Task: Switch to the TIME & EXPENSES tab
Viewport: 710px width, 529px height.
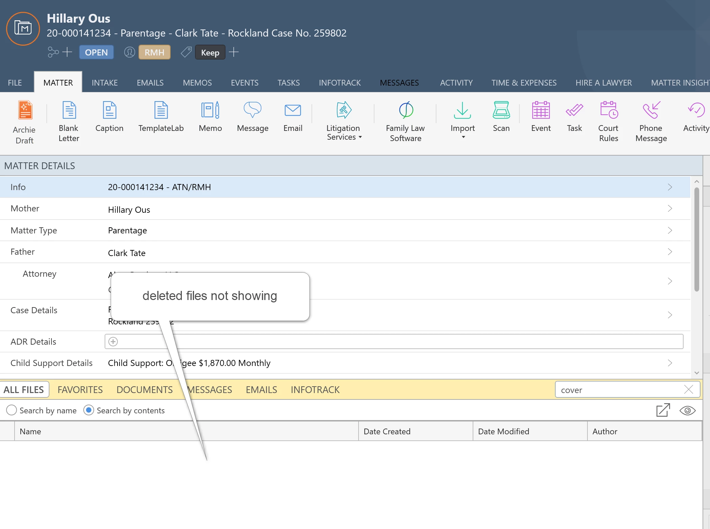Action: (524, 83)
